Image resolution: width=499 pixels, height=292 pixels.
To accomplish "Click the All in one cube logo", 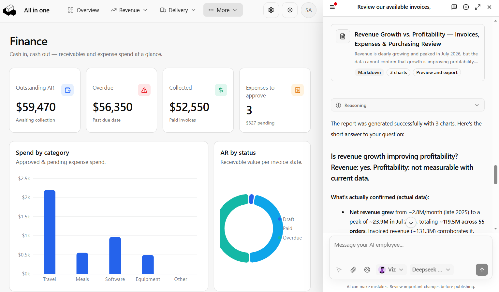I will (9, 10).
